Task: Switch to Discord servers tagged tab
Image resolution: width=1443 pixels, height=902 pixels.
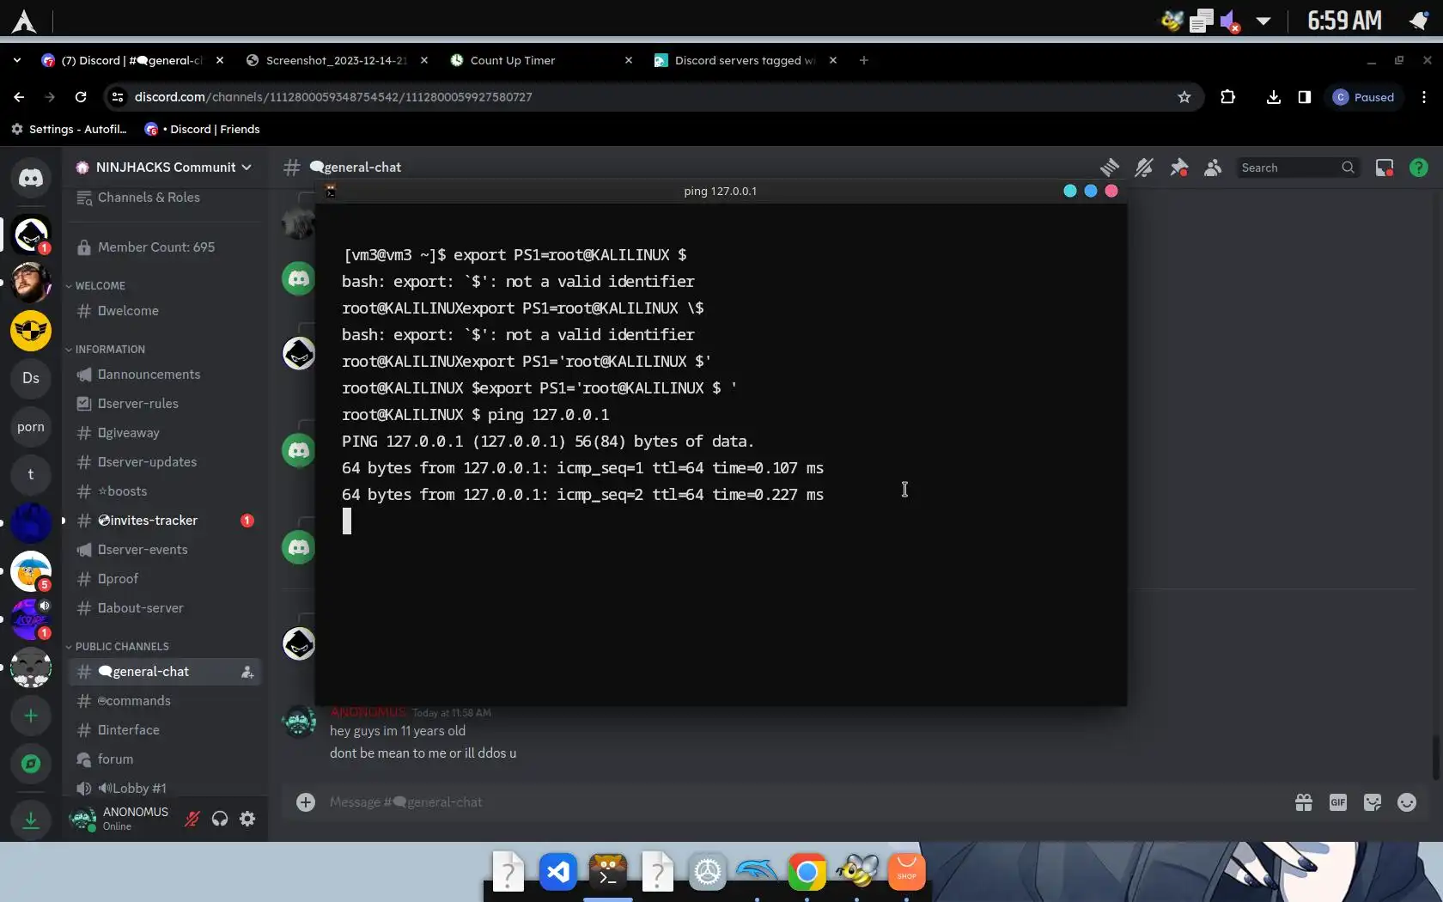Action: pos(746,60)
